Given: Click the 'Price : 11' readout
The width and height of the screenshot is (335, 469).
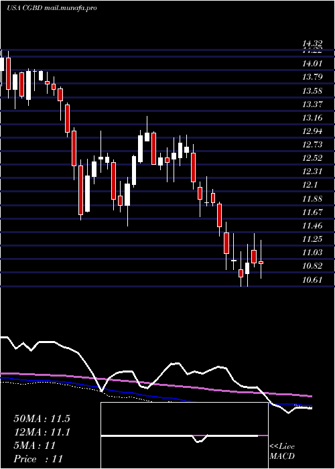Looking at the screenshot, I should pos(38,459).
